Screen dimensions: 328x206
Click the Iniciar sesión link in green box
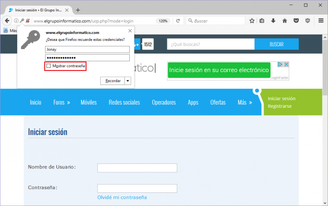pyautogui.click(x=282, y=99)
